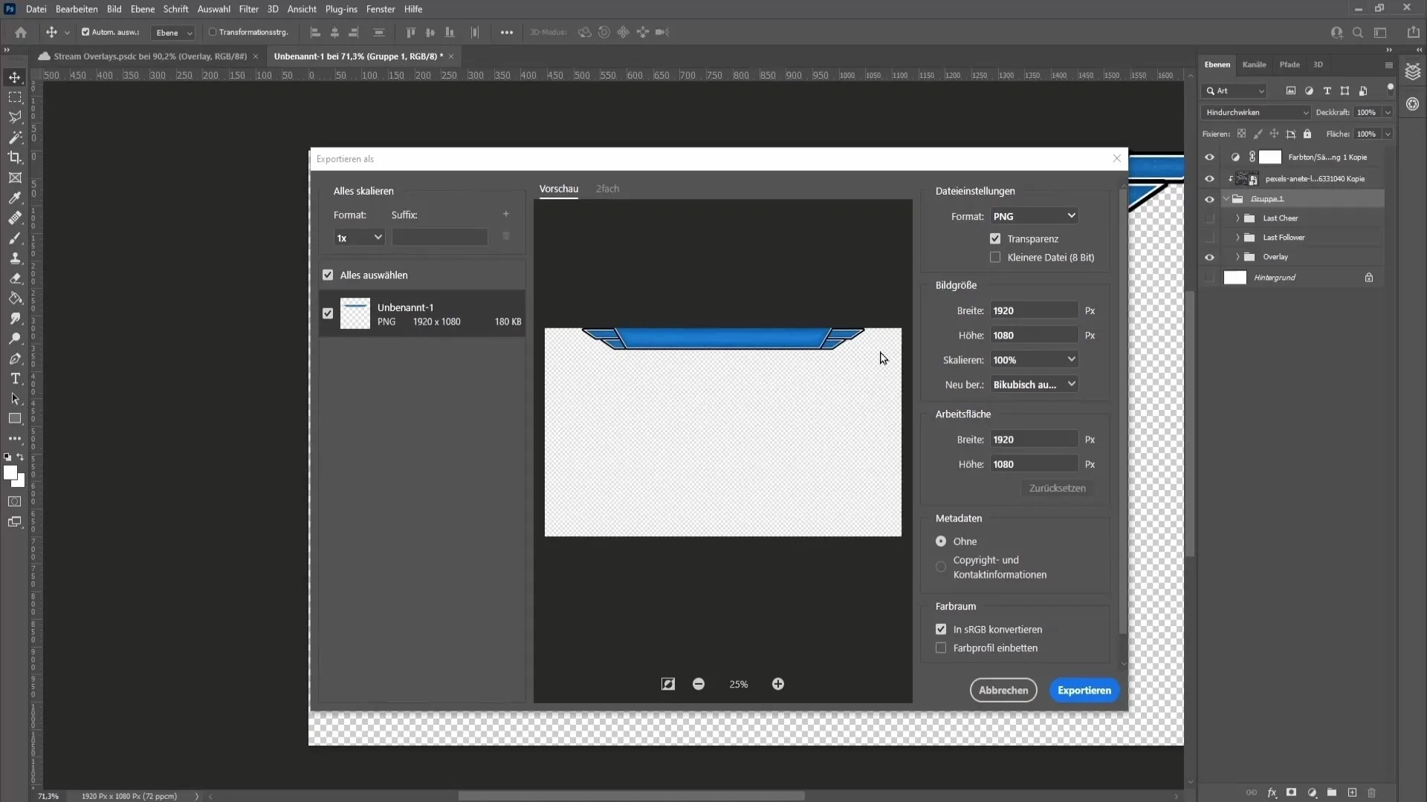
Task: Select the Rectangle shape tool
Action: [x=15, y=419]
